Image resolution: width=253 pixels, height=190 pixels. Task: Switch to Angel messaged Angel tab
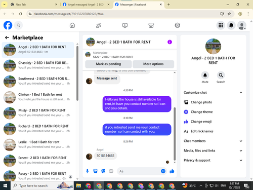[86, 5]
